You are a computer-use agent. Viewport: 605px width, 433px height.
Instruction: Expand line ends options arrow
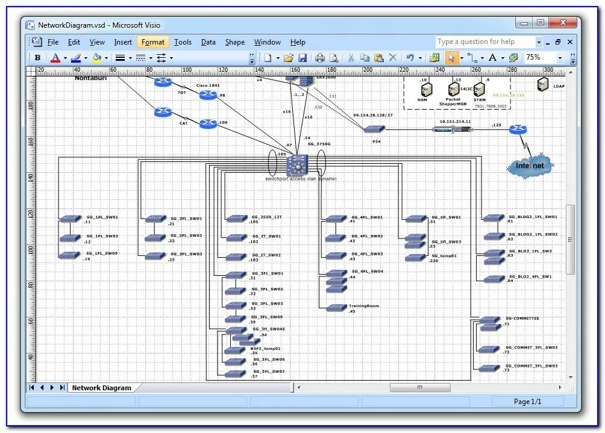click(171, 58)
